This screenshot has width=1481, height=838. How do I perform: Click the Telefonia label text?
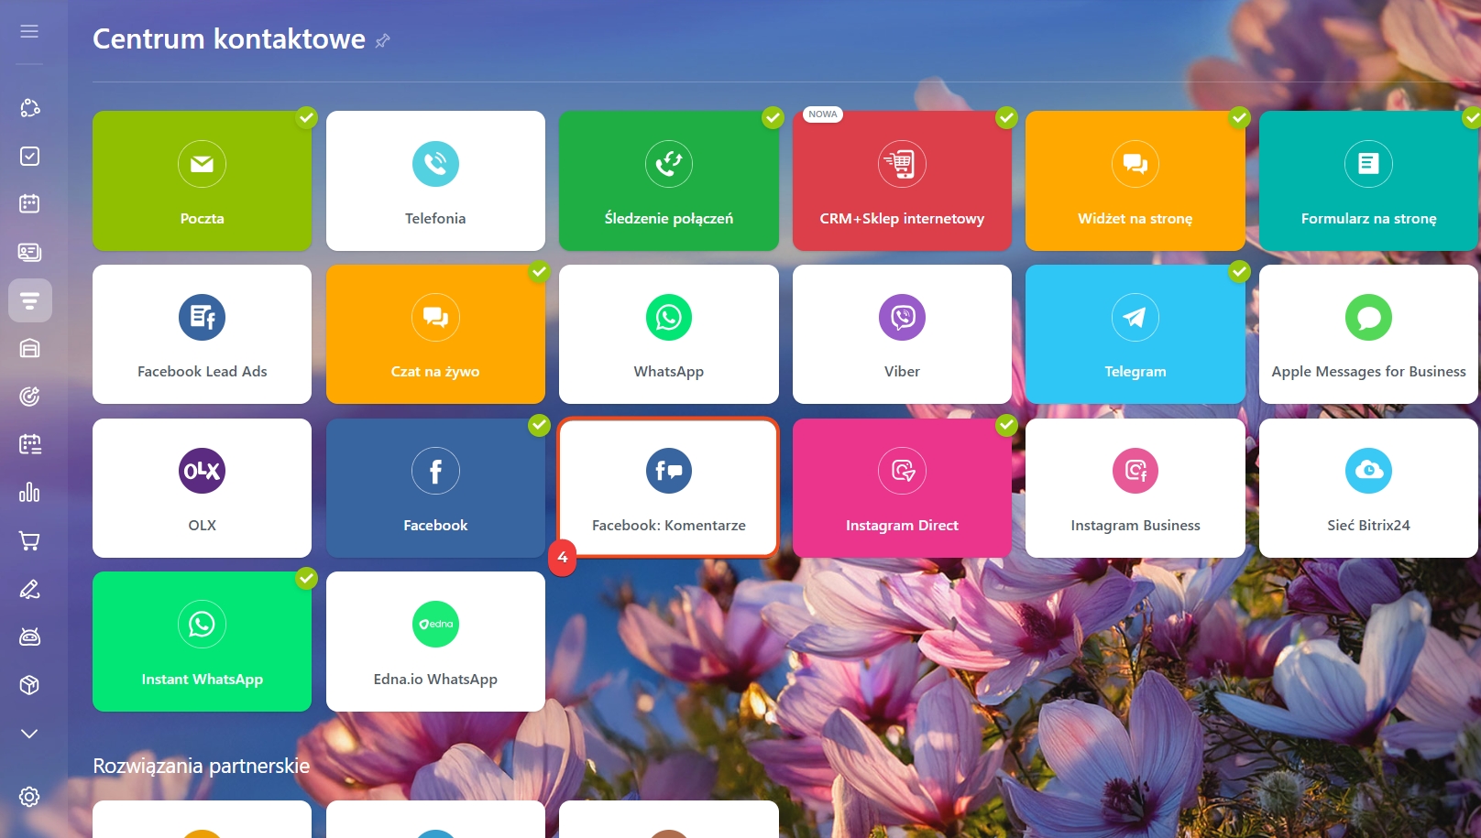[435, 218]
